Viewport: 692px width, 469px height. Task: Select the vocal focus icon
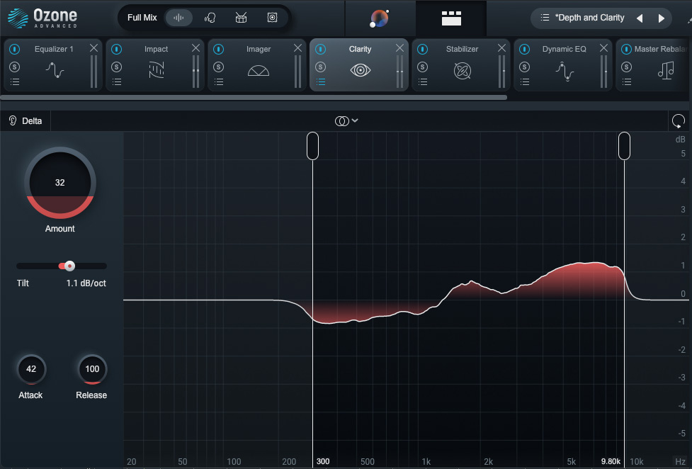[210, 18]
